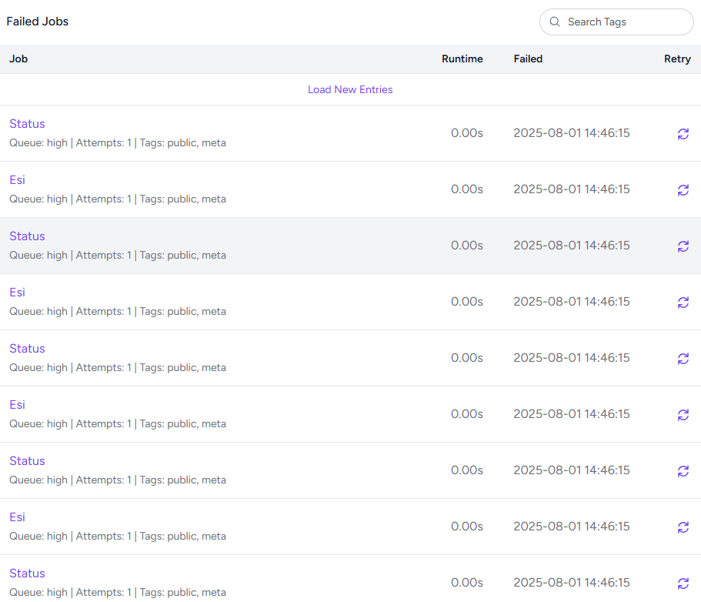
Task: Retry the fourth Status job in list
Action: [x=683, y=471]
